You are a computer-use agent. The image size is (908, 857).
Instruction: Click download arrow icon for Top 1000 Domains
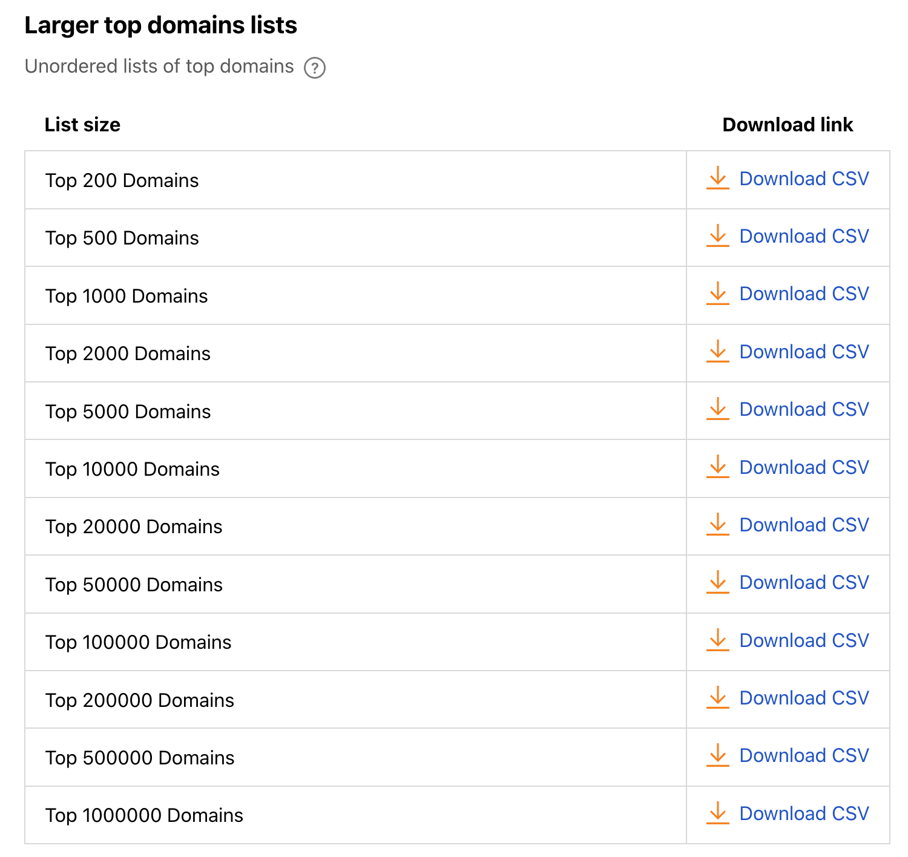pos(717,293)
